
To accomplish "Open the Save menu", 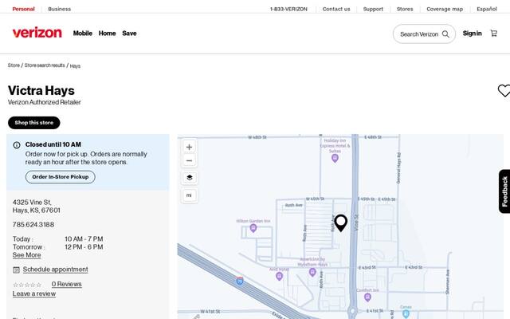I will (129, 33).
